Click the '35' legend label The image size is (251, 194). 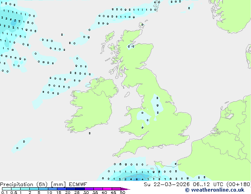(95, 192)
